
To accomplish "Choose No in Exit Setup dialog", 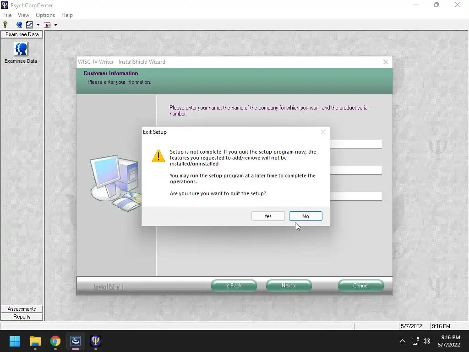I will (x=305, y=216).
